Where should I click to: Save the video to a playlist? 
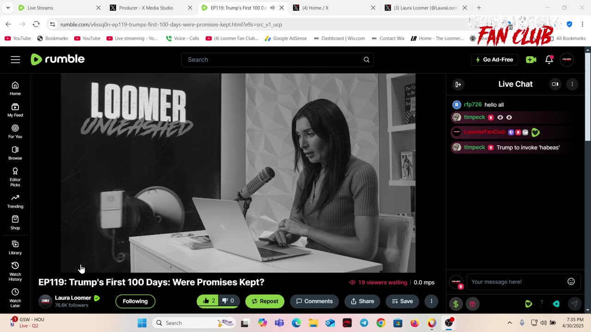tap(403, 301)
